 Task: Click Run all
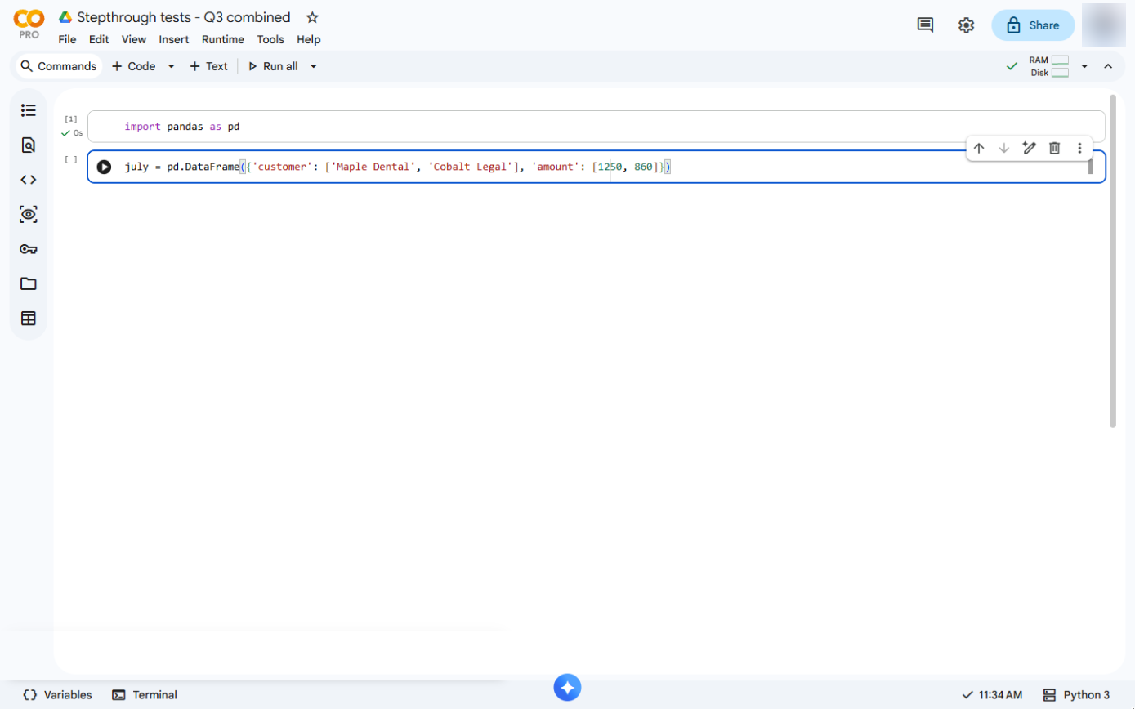pyautogui.click(x=273, y=66)
